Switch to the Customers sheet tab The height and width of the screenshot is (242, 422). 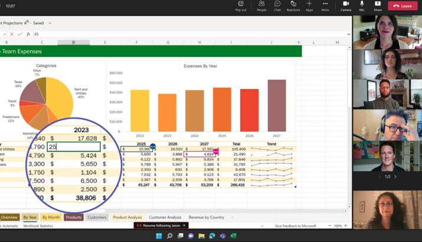coord(97,217)
